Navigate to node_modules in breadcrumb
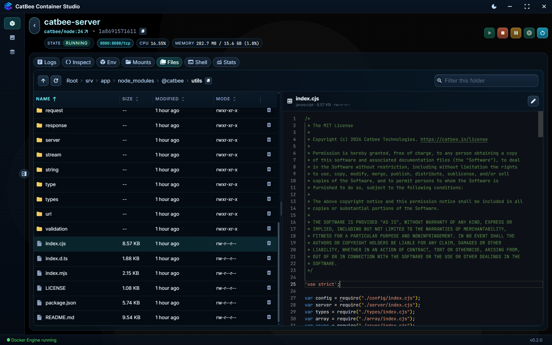The width and height of the screenshot is (552, 345). [x=136, y=81]
